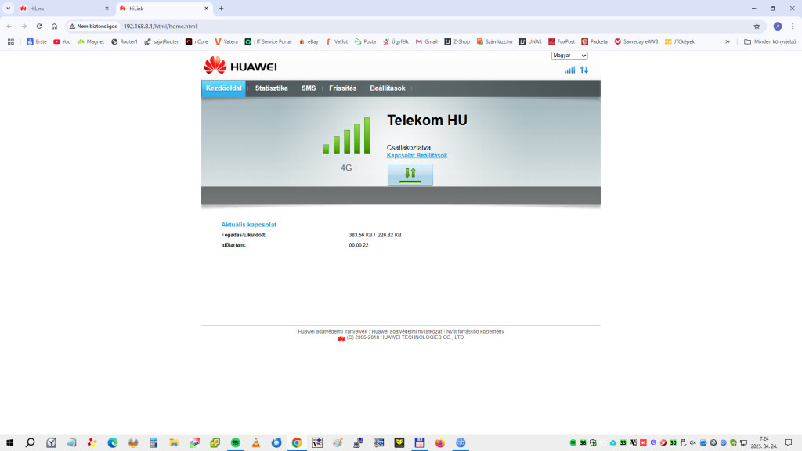
Task: Click the header signal strength icon
Action: (569, 70)
